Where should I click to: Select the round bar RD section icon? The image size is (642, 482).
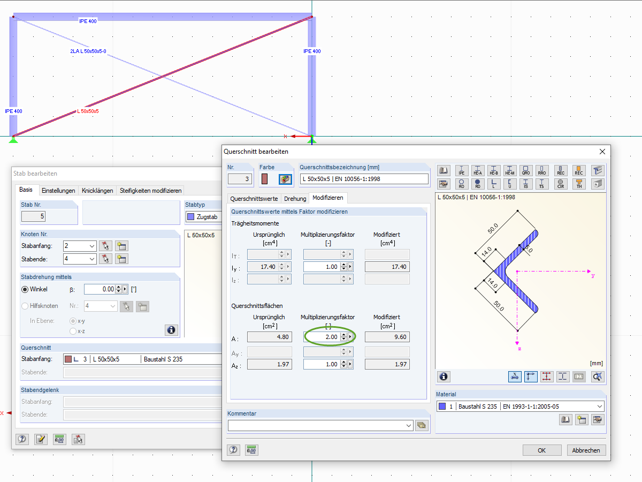477,184
